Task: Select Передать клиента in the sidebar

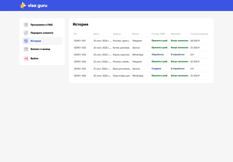Action: [x=42, y=33]
